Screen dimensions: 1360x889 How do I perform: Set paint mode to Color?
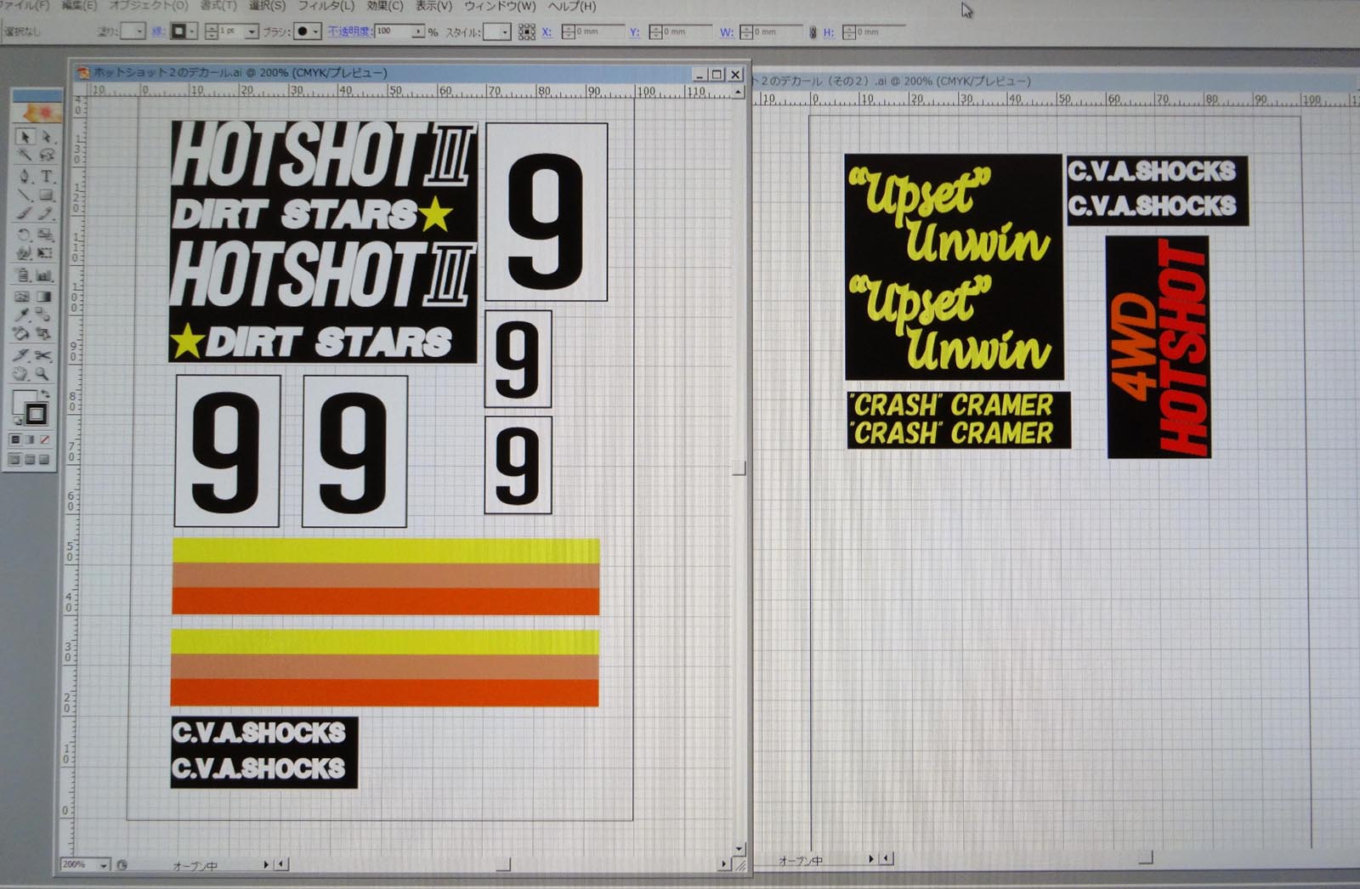click(x=15, y=439)
